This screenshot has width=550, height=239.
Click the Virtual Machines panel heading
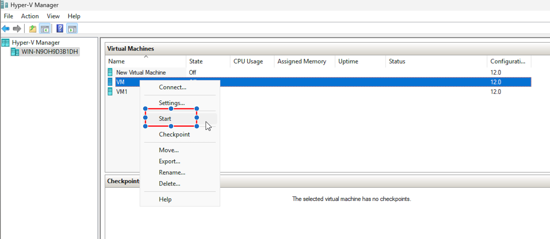tap(131, 49)
